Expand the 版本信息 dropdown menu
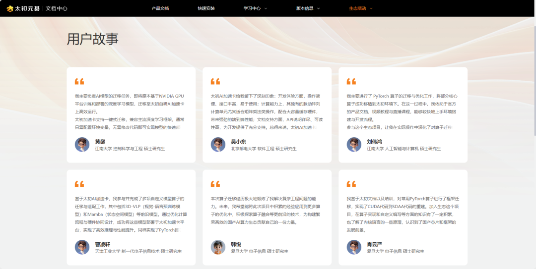 [308, 8]
